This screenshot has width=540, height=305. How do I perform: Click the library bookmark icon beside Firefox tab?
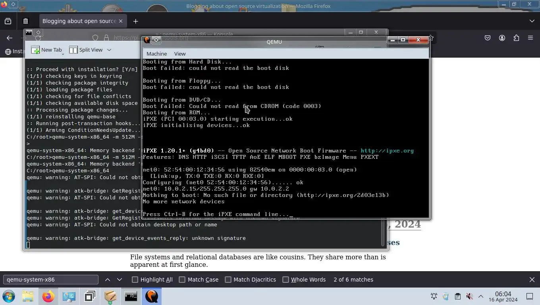[x=25, y=21]
